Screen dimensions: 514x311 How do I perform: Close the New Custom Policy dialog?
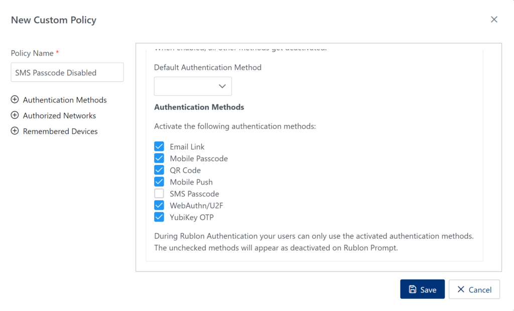pos(494,20)
